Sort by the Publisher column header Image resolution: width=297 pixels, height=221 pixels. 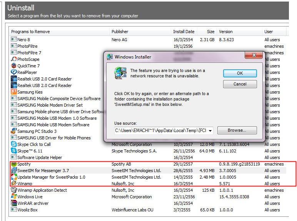pyautogui.click(x=140, y=32)
